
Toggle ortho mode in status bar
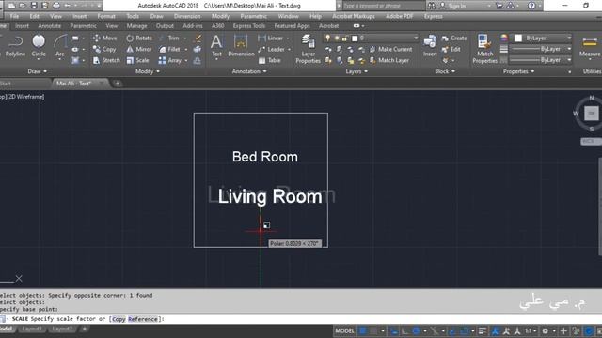coord(404,330)
